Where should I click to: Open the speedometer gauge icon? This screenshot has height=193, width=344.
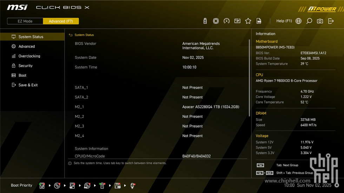pos(227,21)
